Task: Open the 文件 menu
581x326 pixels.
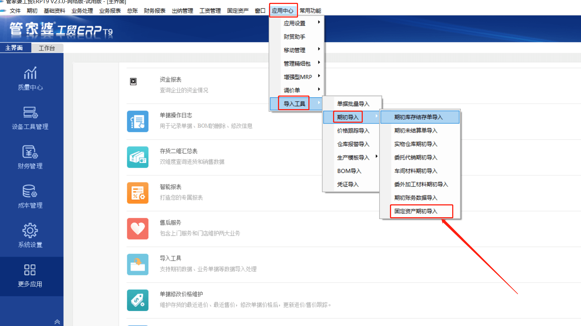Action: point(15,11)
